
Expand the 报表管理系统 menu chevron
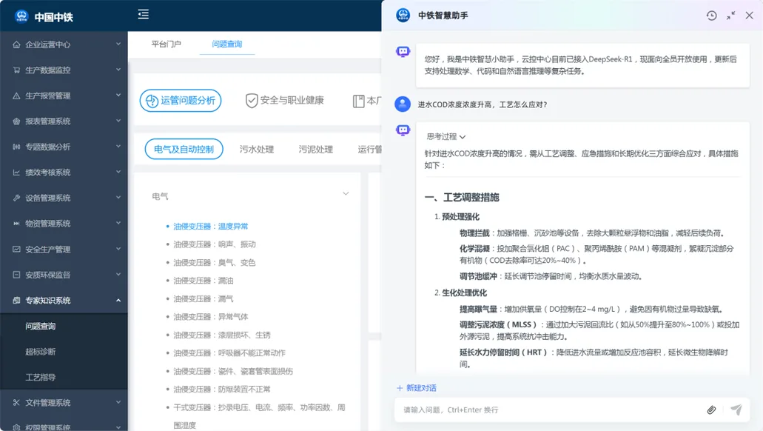coord(118,121)
